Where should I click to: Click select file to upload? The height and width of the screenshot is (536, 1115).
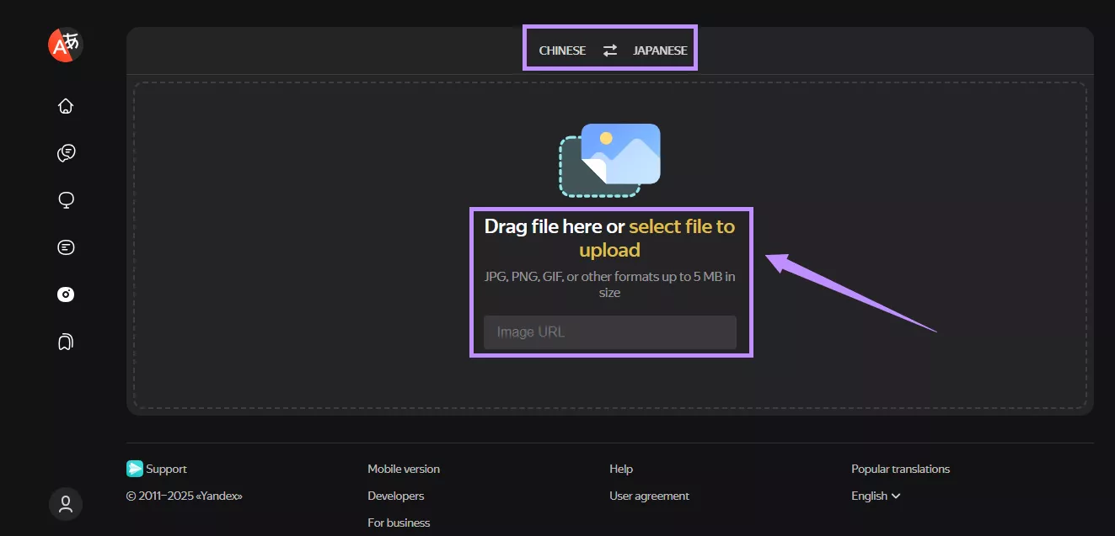click(681, 226)
